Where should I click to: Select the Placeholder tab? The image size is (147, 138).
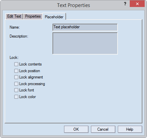(x=54, y=17)
